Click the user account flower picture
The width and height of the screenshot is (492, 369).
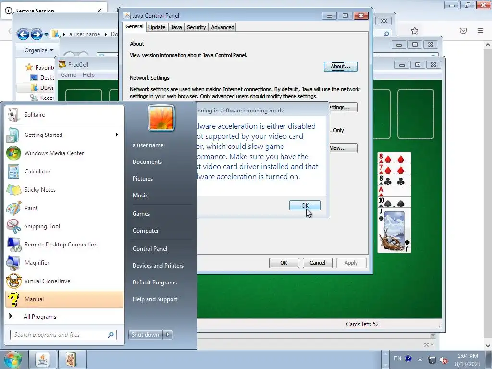[161, 118]
